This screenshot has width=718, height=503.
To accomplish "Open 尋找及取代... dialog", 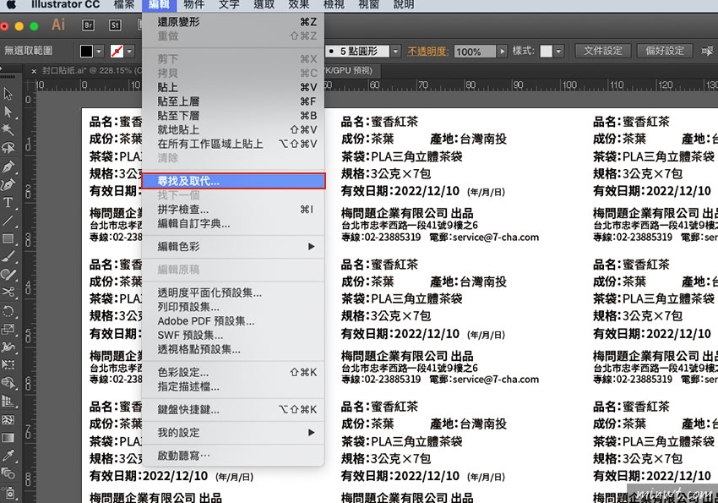I will pos(233,181).
